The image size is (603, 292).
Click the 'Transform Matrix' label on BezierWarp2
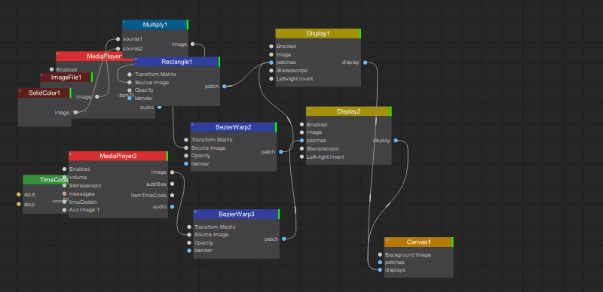(212, 140)
